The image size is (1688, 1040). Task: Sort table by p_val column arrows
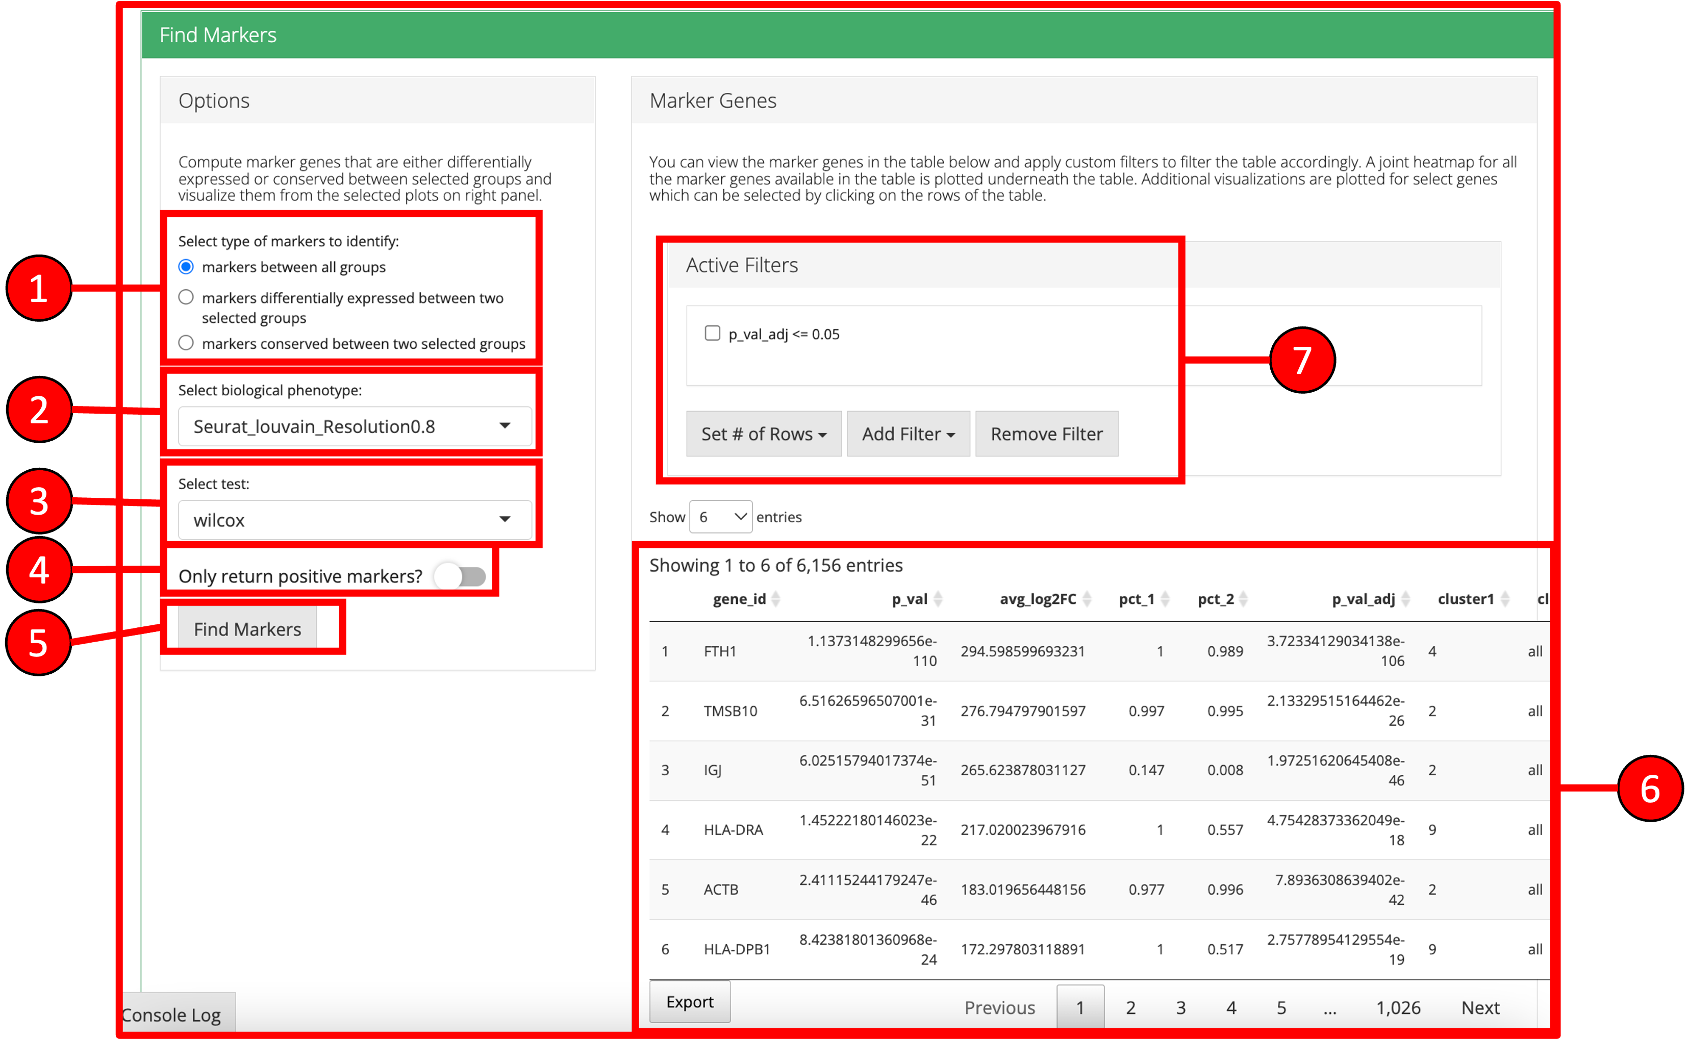coord(938,599)
